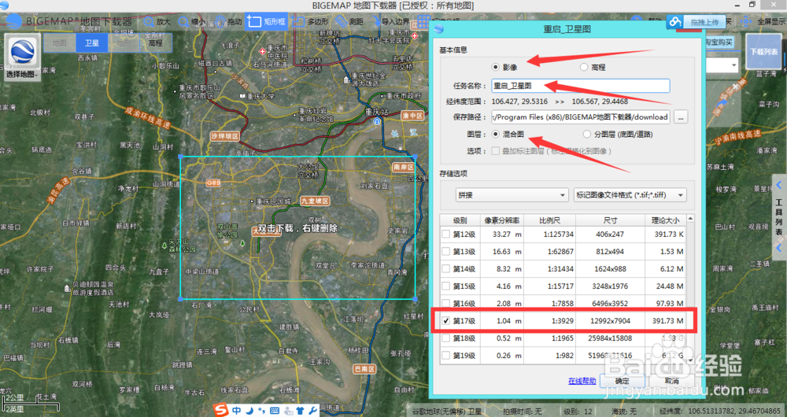The height and width of the screenshot is (417, 787).
Task: Click the grid icon right of 导入边界
Action: pyautogui.click(x=423, y=22)
